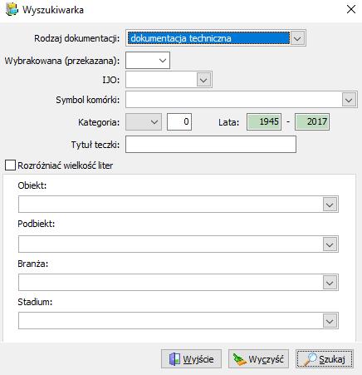
Task: Click the Wyczyść clear button
Action: [258, 359]
